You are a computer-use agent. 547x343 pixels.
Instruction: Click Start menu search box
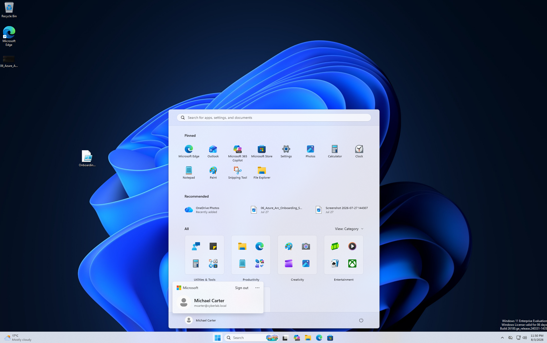click(x=274, y=118)
